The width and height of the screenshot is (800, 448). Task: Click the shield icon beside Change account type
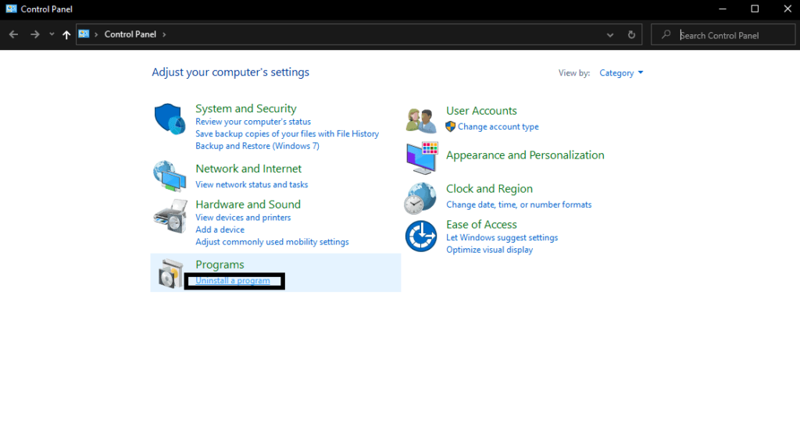tap(450, 126)
